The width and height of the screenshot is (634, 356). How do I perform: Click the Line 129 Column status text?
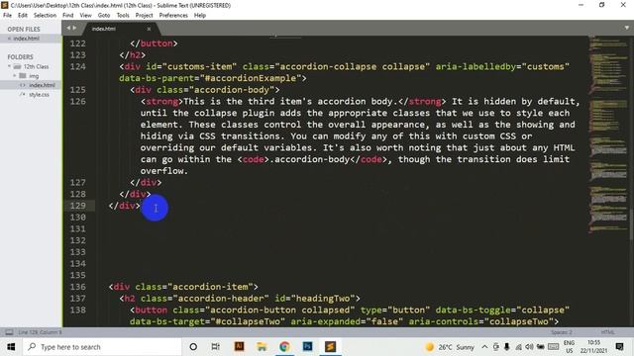pos(40,332)
